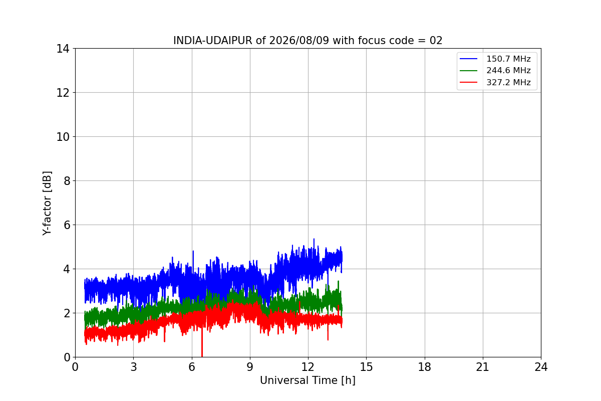Click y-axis tick label 8
This screenshot has height=401, width=601.
[66, 181]
